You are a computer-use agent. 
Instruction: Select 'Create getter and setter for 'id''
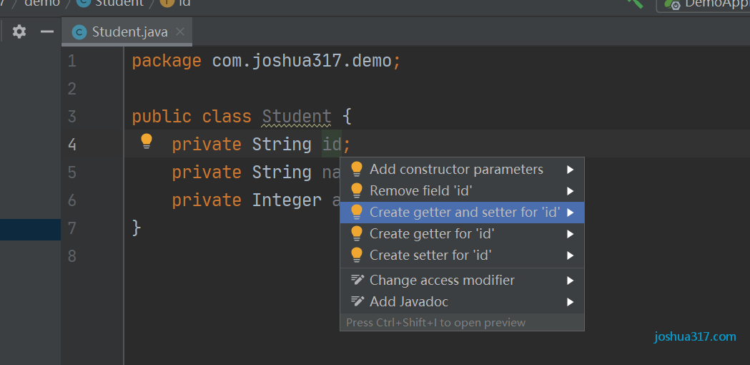tap(462, 212)
